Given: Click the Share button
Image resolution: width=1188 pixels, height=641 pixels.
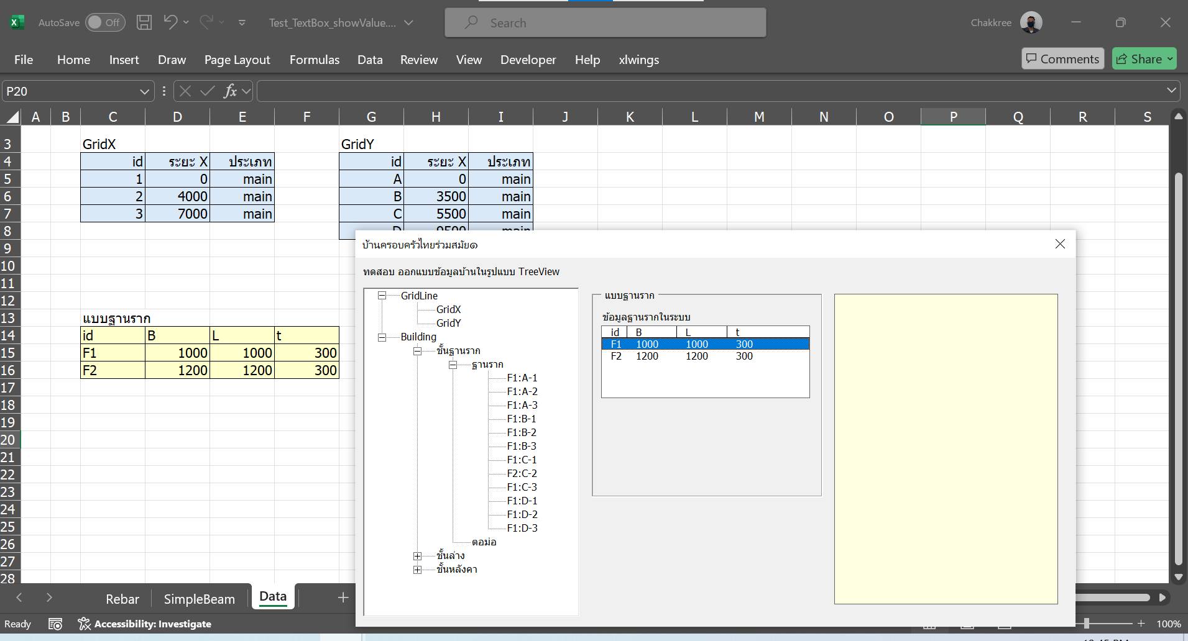Looking at the screenshot, I should point(1144,58).
